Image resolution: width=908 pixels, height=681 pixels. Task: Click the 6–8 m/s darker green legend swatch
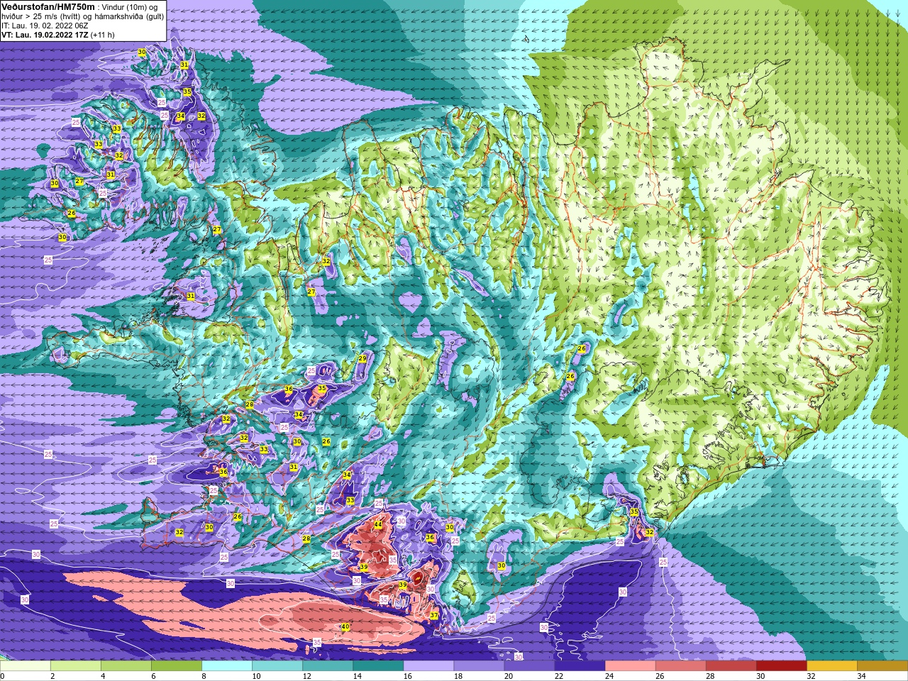click(x=177, y=666)
